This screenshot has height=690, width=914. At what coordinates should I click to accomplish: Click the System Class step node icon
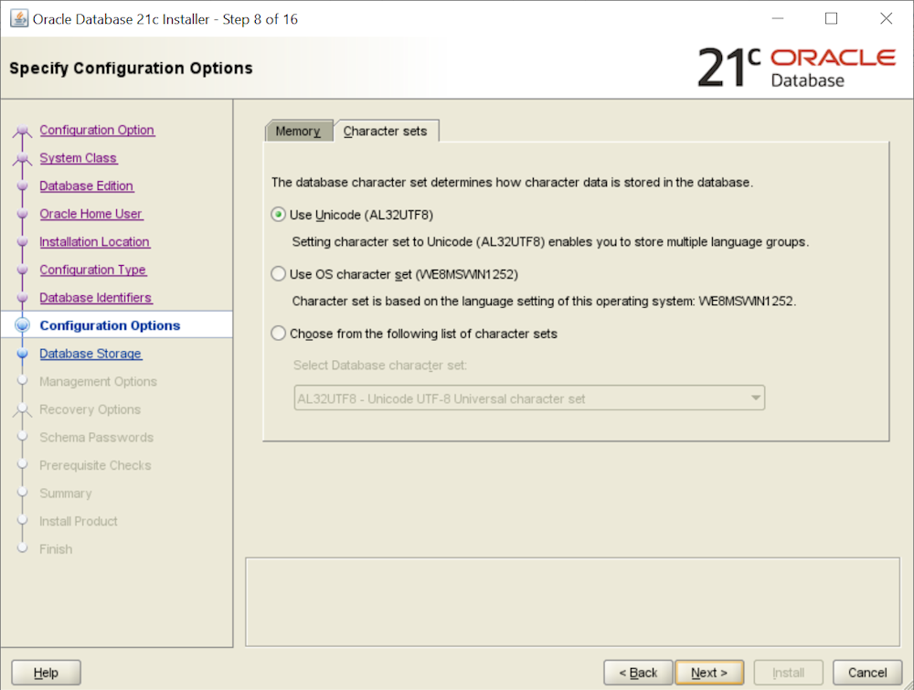[23, 159]
